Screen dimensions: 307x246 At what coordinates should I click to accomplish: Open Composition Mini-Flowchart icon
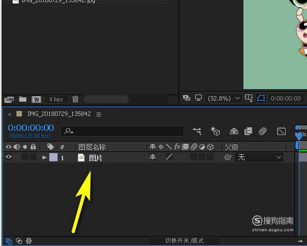(x=197, y=131)
